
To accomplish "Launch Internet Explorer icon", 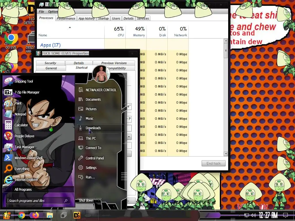I will (8, 180).
